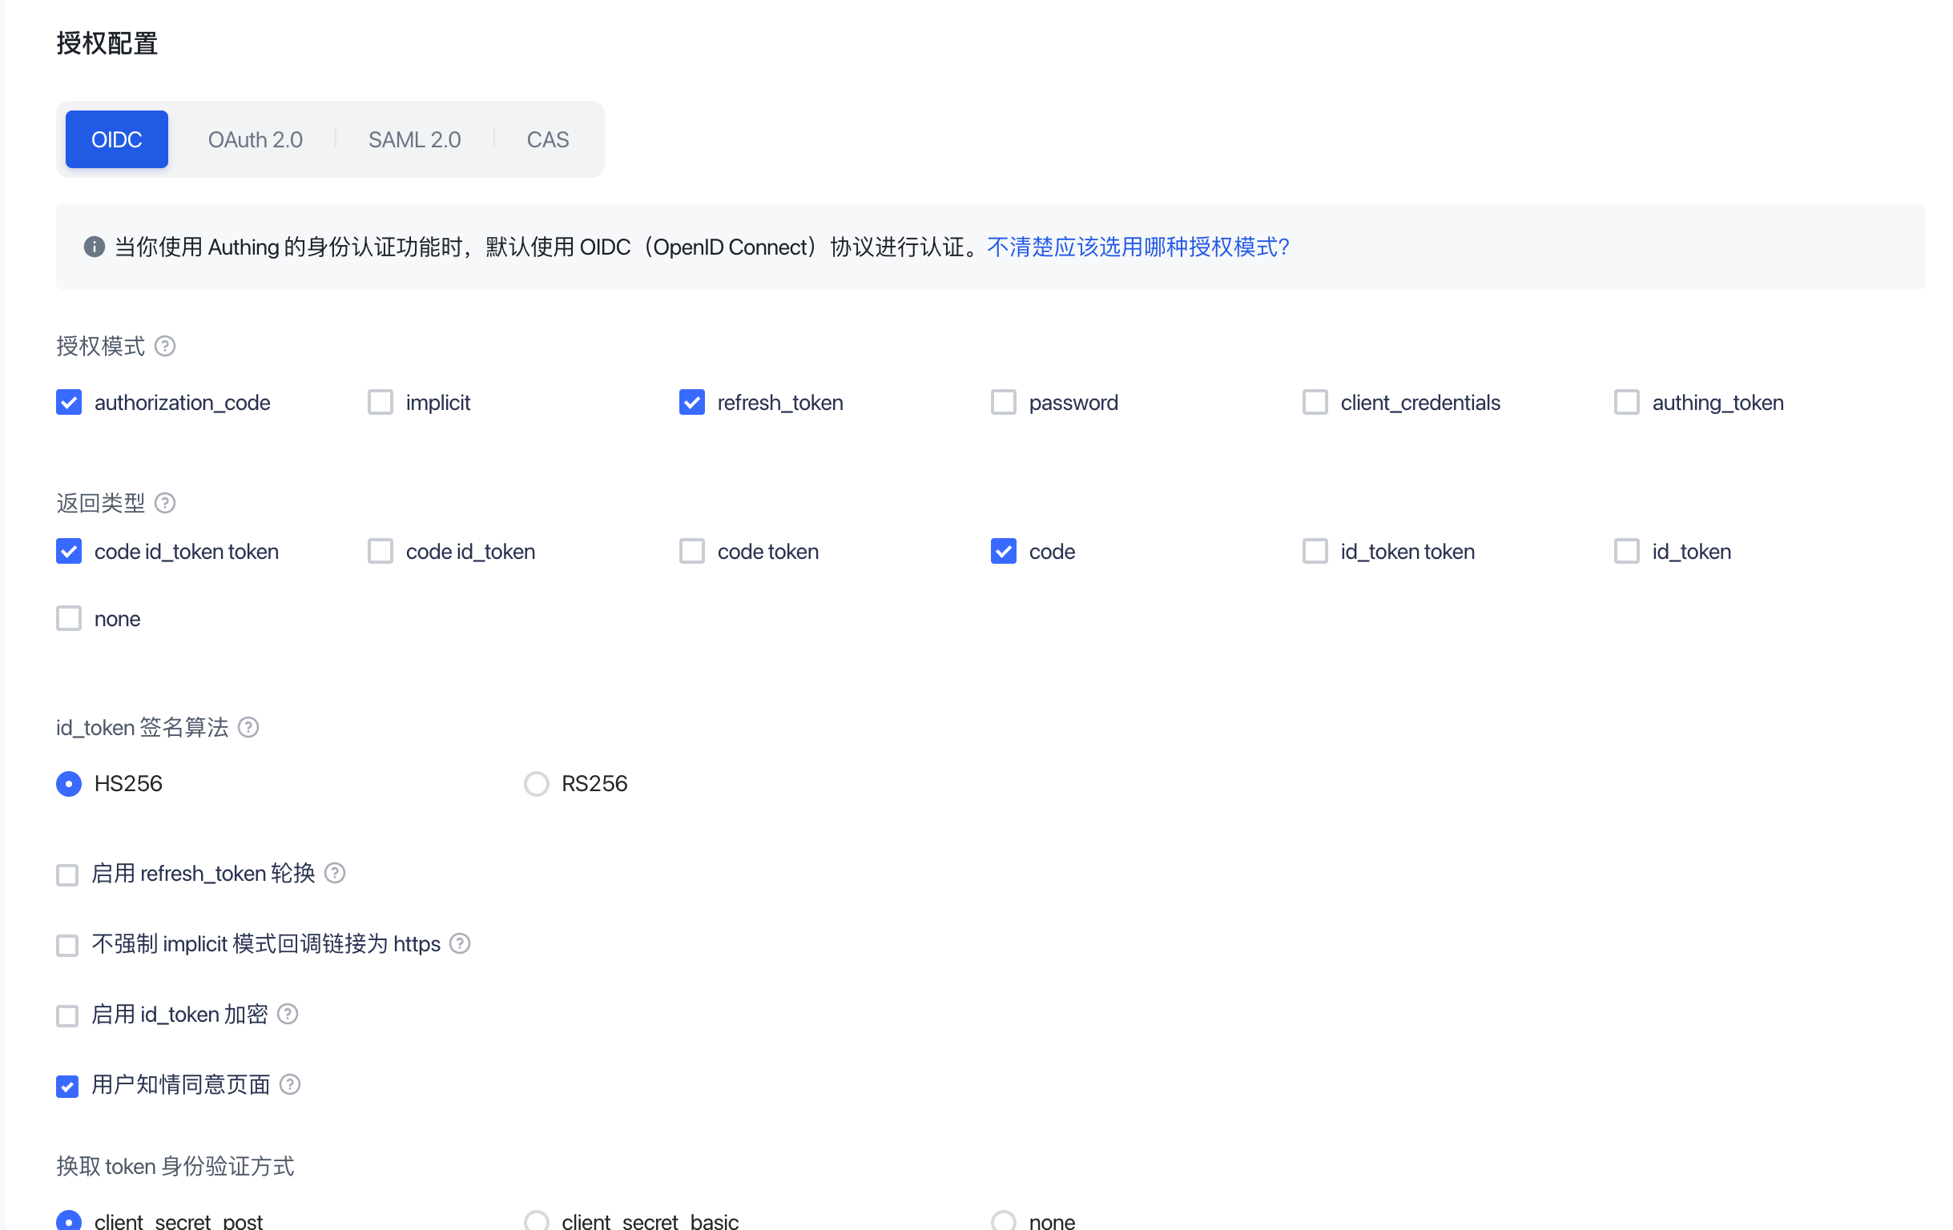Click help icon beside id_token 签名算法
This screenshot has width=1953, height=1230.
click(248, 727)
